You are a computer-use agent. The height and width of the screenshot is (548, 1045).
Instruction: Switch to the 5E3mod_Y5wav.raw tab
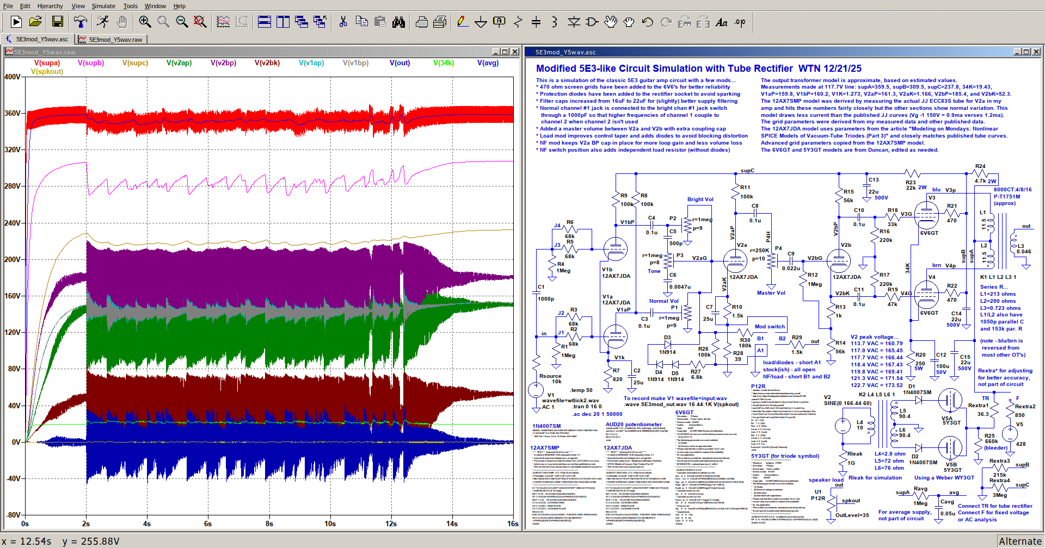[115, 40]
